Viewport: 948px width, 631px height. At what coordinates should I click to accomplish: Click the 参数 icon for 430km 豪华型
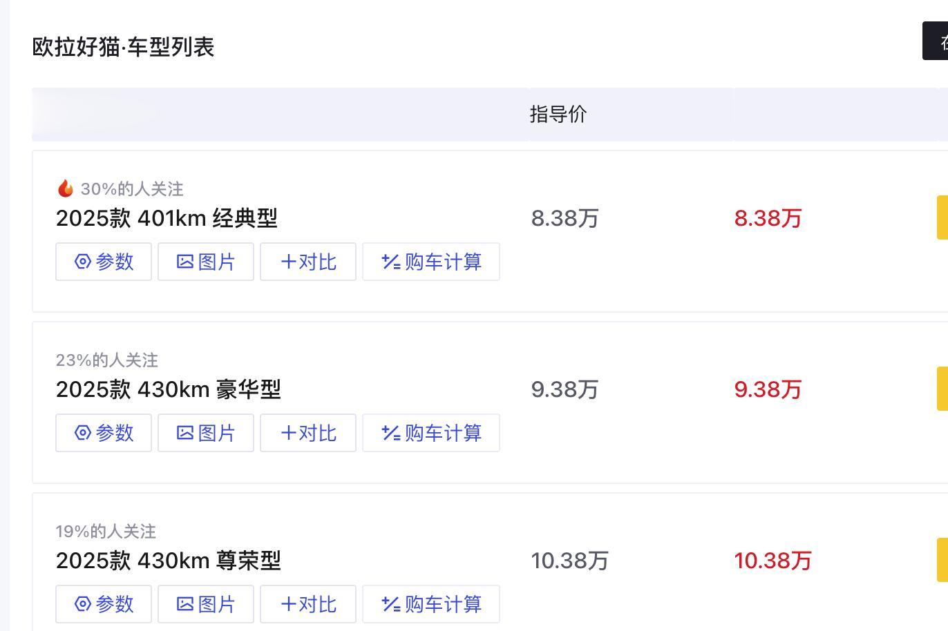click(83, 433)
